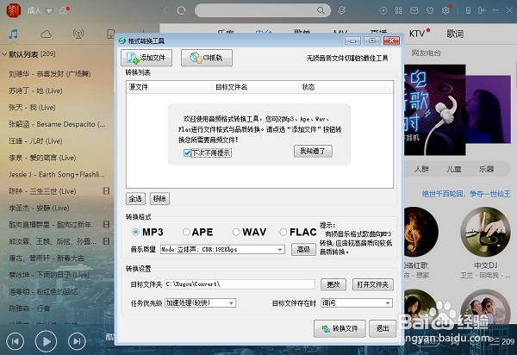Click the 源文件 column header
Viewport: 517px width, 355px height.
169,87
